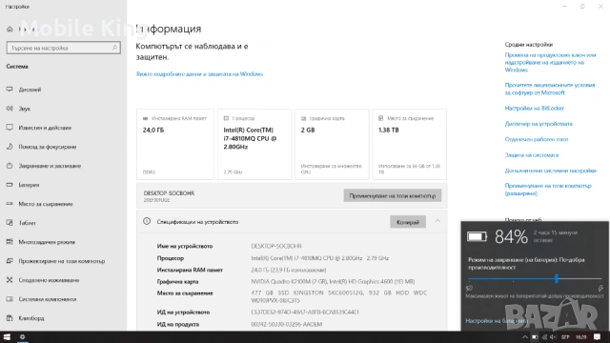
Task: Open the Windows security details link
Action: pyautogui.click(x=199, y=74)
